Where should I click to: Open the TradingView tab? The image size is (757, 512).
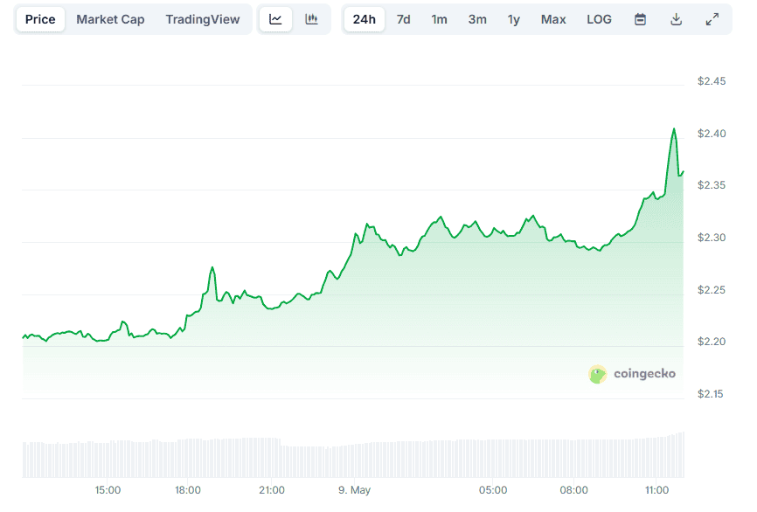coord(203,19)
